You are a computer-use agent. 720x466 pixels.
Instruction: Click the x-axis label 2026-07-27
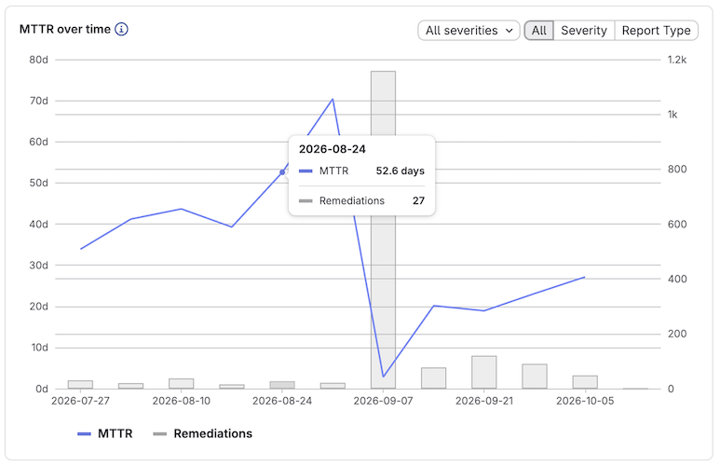(80, 401)
